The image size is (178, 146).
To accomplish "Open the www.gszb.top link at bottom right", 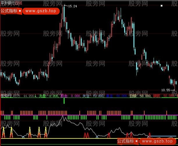I will (158, 141).
